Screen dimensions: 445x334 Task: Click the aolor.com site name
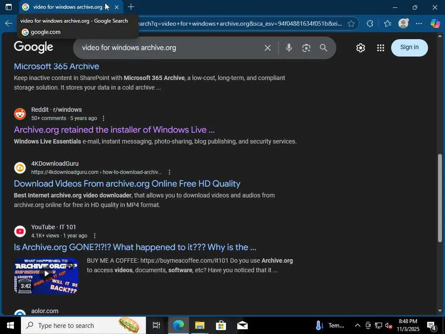[45, 311]
